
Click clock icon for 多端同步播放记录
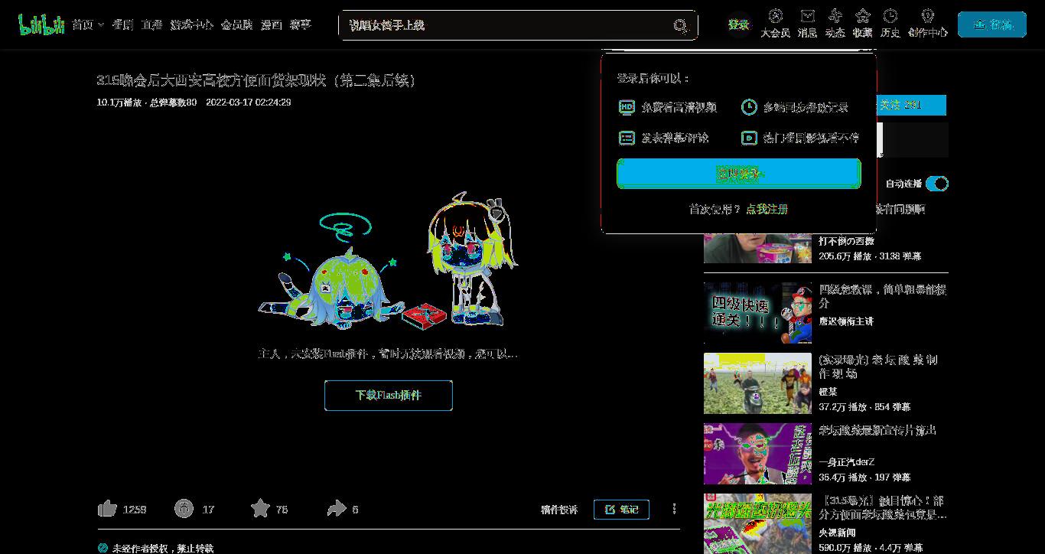749,107
